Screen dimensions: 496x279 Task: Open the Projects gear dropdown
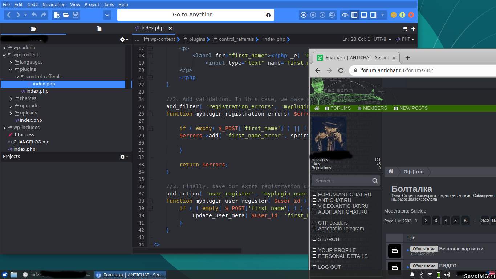(x=124, y=157)
